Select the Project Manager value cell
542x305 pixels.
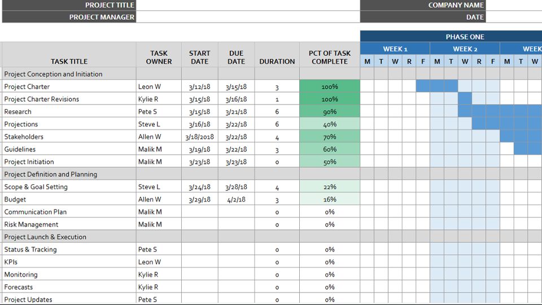247,17
